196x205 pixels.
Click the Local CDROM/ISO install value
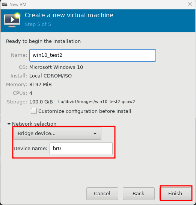click(x=50, y=76)
